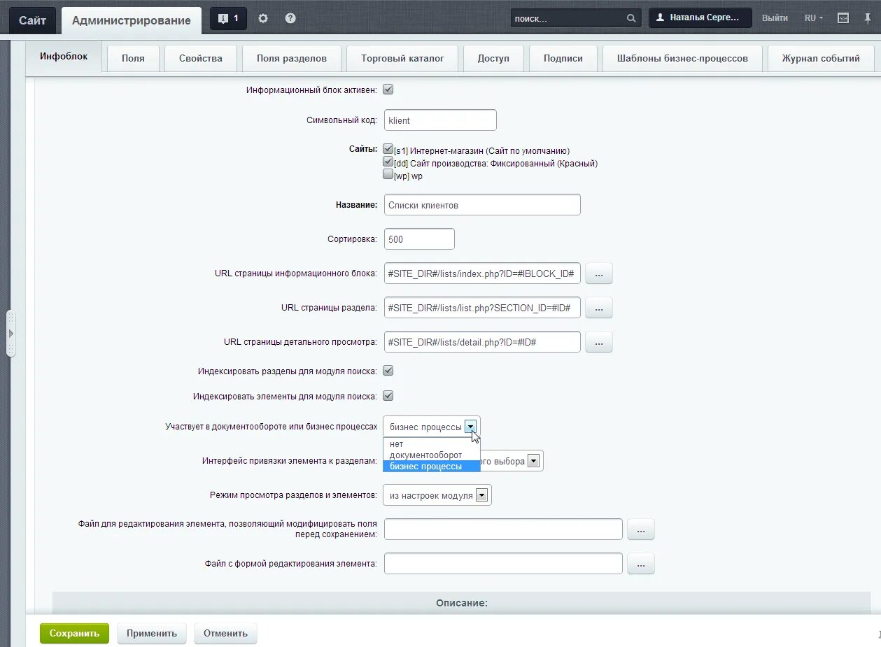
Task: Open the Сайт section in header
Action: pyautogui.click(x=32, y=20)
